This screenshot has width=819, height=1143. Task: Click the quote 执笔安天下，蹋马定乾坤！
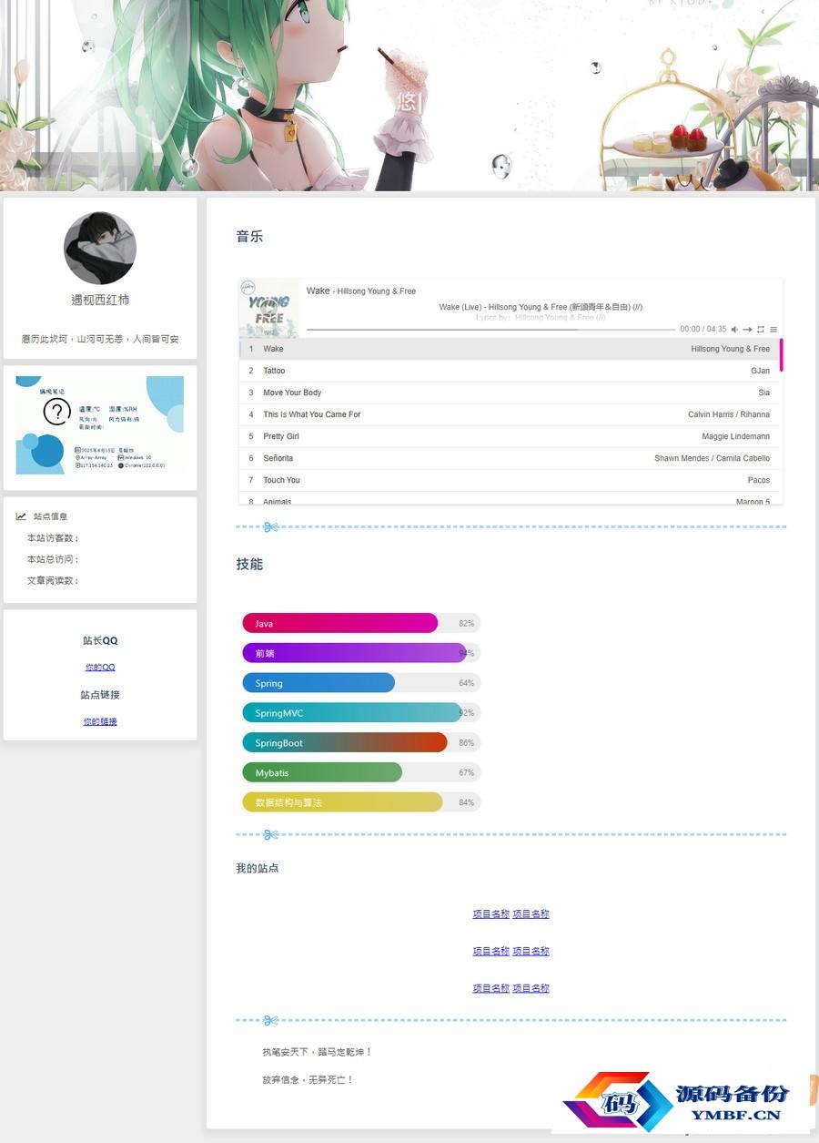click(x=318, y=1052)
